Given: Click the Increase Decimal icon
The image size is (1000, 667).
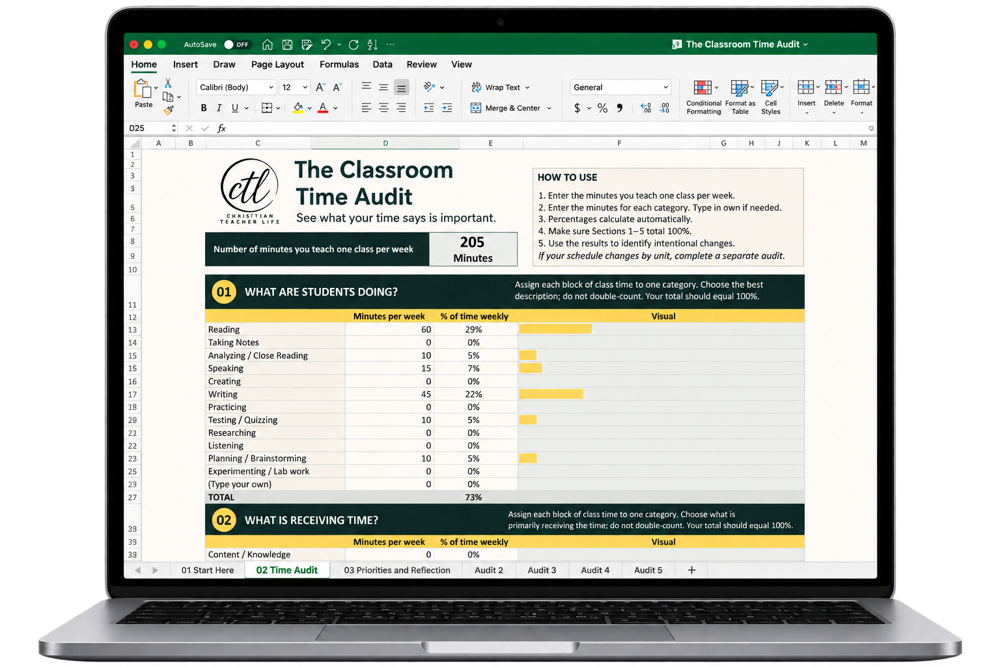Looking at the screenshot, I should pyautogui.click(x=646, y=108).
